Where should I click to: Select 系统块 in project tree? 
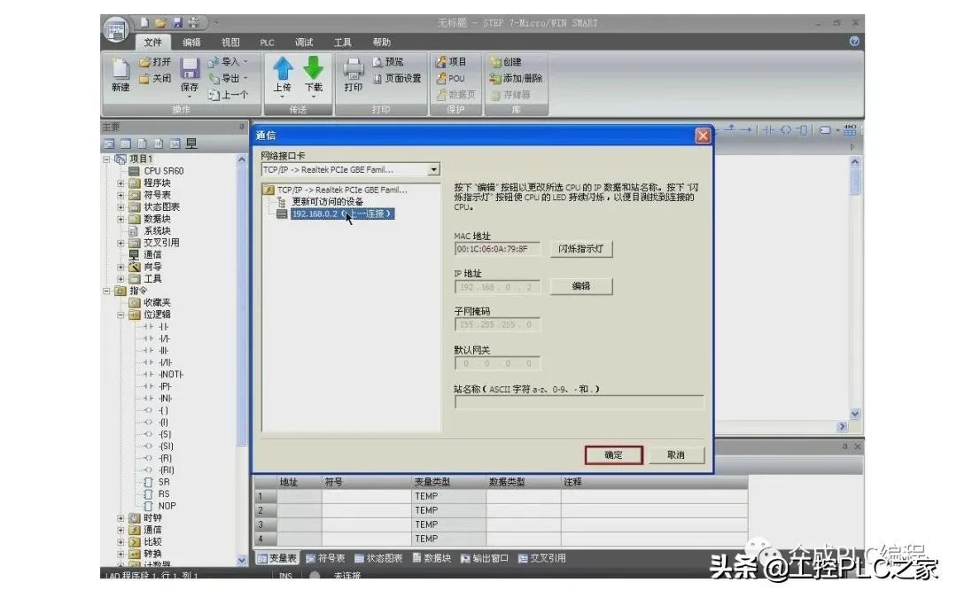coord(157,230)
